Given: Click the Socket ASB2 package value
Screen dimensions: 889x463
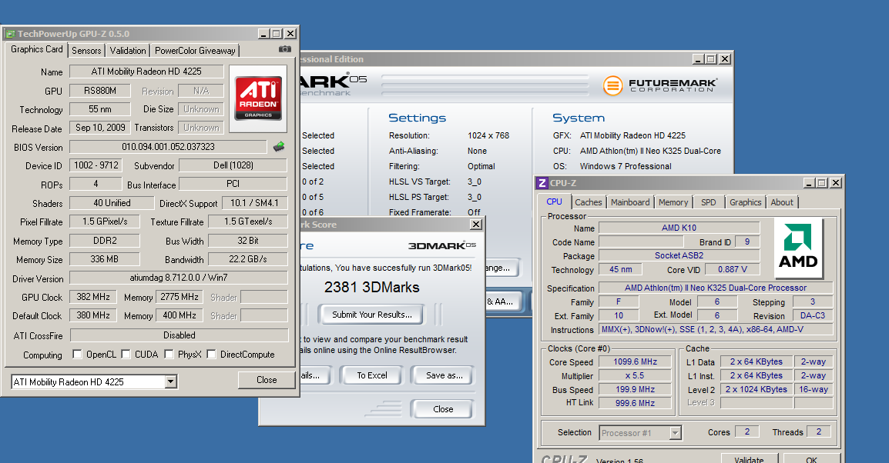Looking at the screenshot, I should (x=679, y=256).
